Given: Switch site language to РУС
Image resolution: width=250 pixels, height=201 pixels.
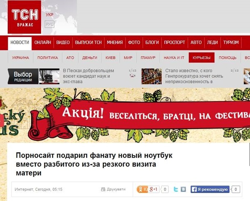Looking at the screenshot, I should pos(50,24).
